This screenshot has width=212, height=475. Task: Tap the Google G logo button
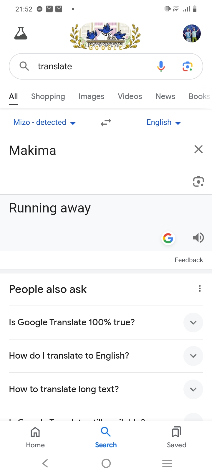(168, 238)
